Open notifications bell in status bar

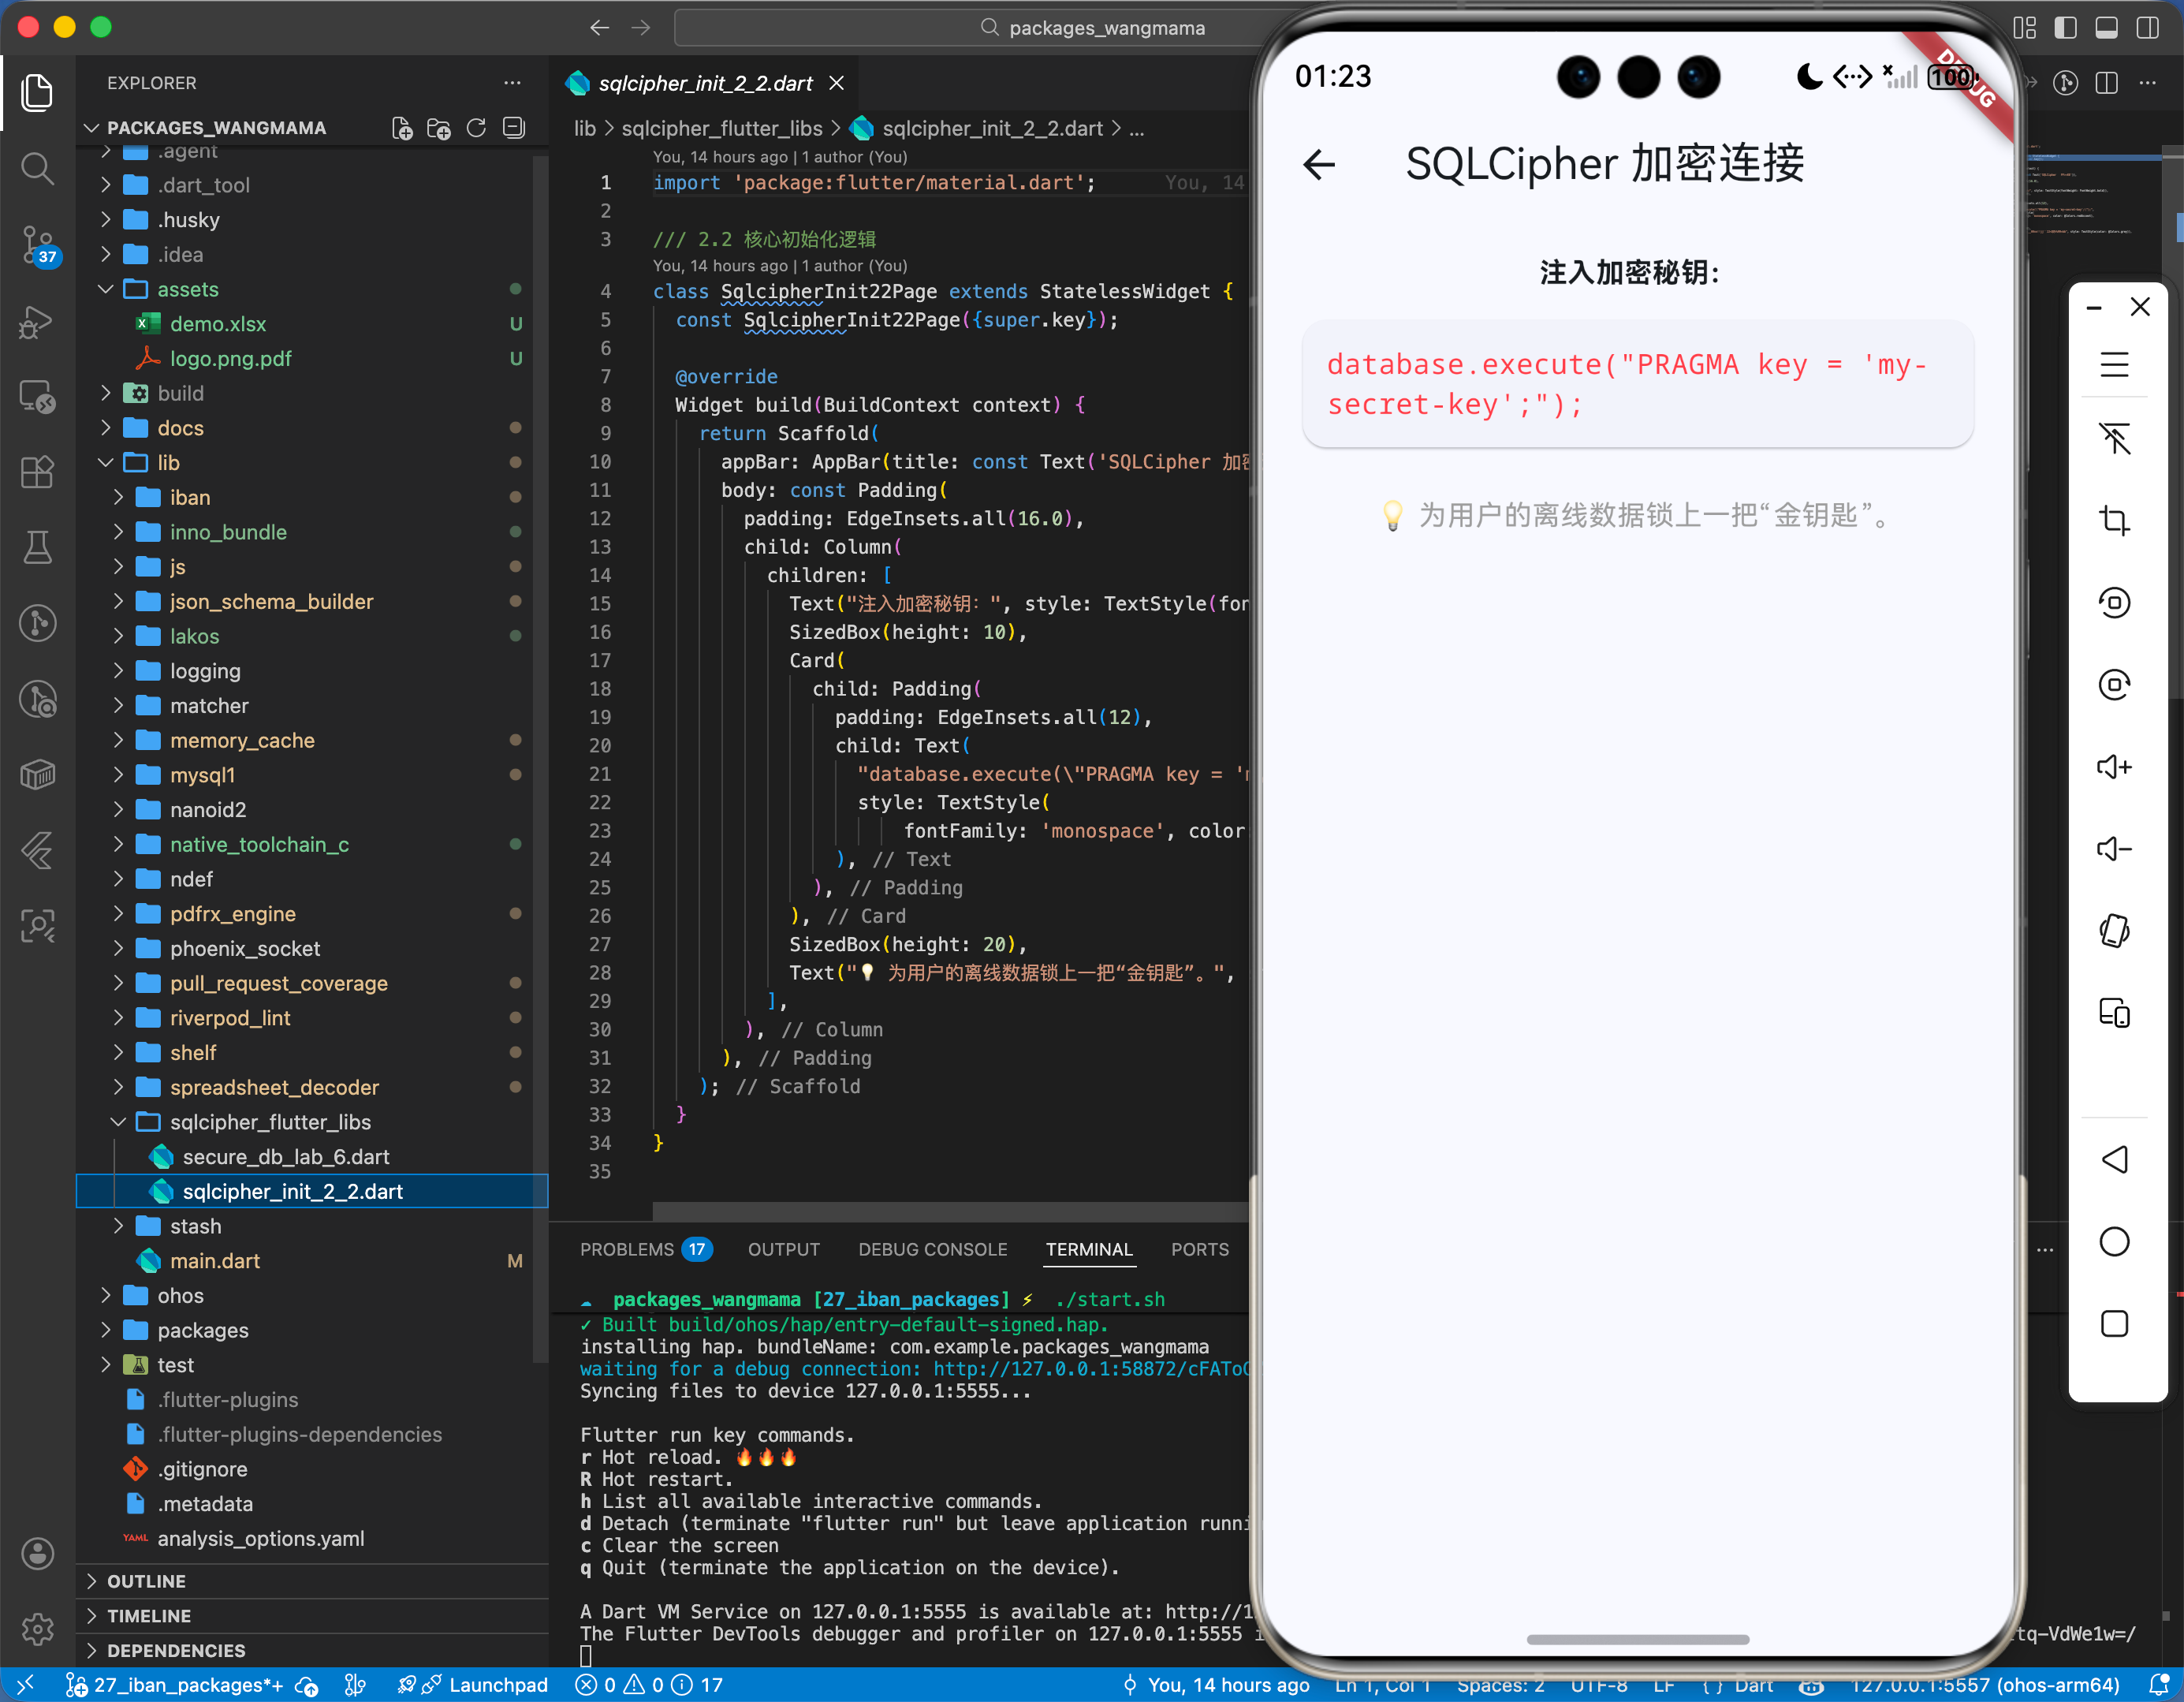point(2158,1685)
